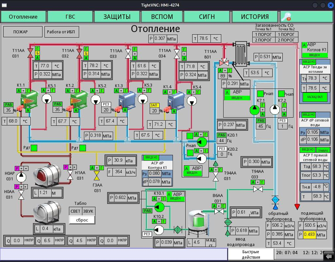335x262 pixels.
Task: Toggle АВР ВВЕДЕН for pumps K10
Action: pos(175,199)
